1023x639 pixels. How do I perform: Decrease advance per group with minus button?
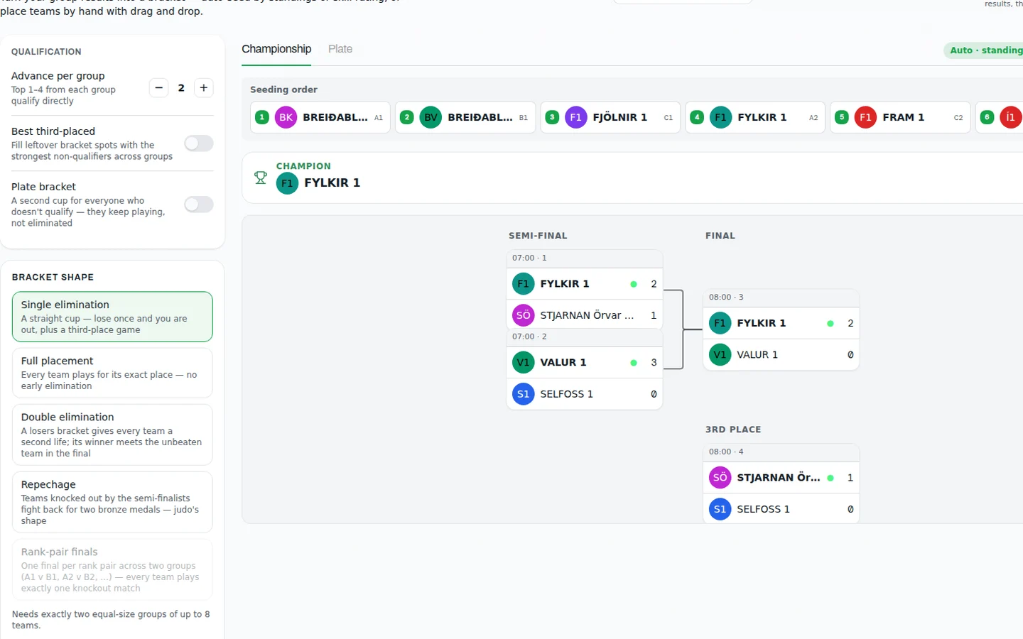(159, 88)
